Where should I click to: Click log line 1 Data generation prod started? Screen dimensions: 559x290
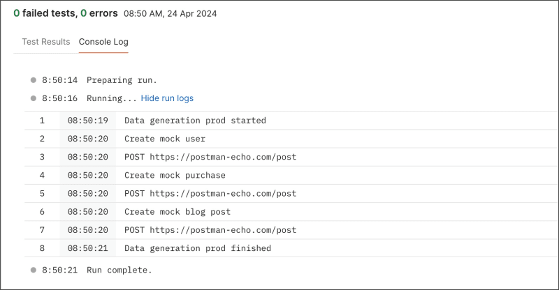coord(195,121)
